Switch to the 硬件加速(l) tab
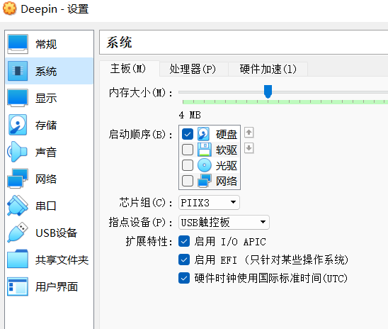This screenshot has width=388, height=329. (268, 69)
